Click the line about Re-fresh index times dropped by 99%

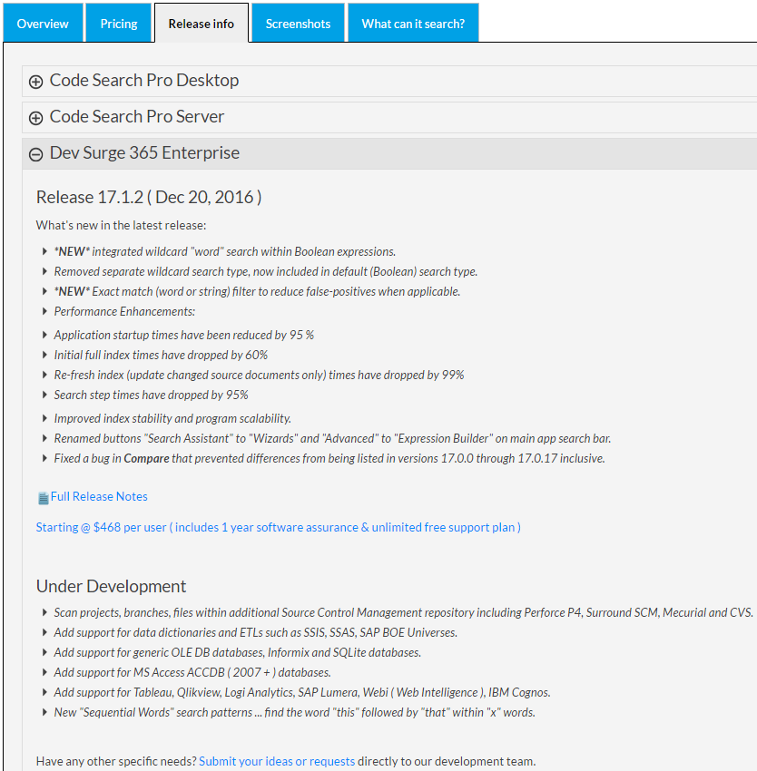pos(260,375)
